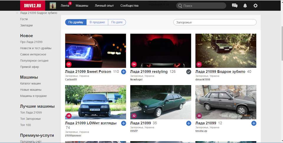
Task: Open the grey Лада 21099 photo
Action: tap(226, 102)
